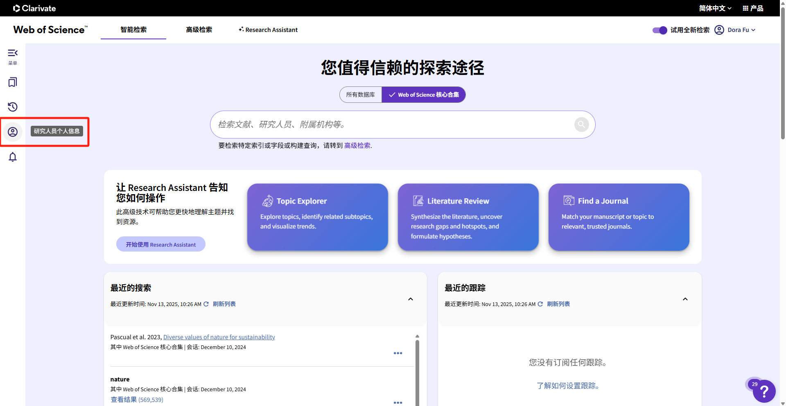The image size is (786, 406).
Task: Switch to the 高级检索 tab
Action: pos(199,30)
